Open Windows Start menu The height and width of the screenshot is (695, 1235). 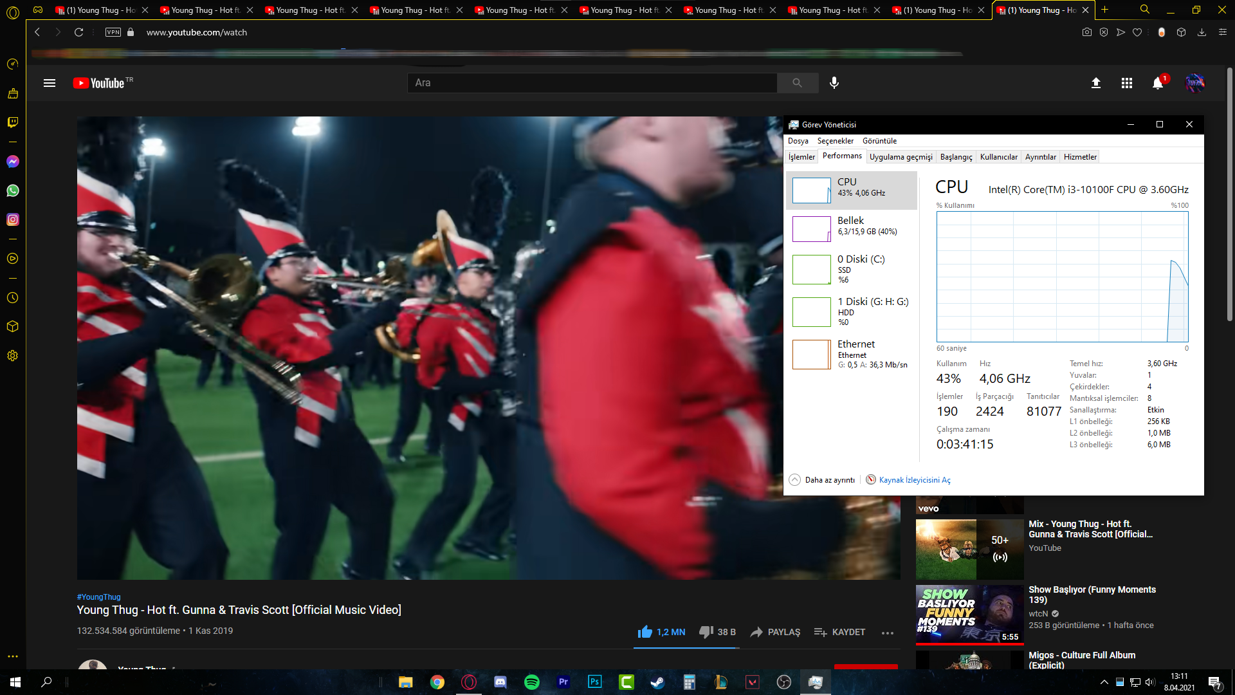(15, 682)
